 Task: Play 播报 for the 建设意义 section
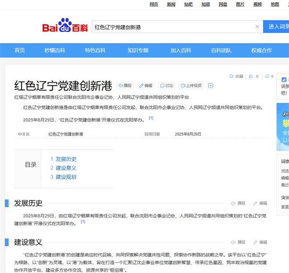[238, 242]
